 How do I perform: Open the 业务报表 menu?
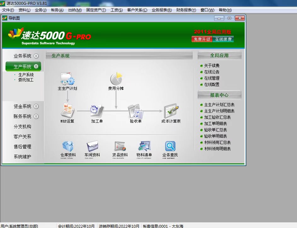tap(162, 10)
